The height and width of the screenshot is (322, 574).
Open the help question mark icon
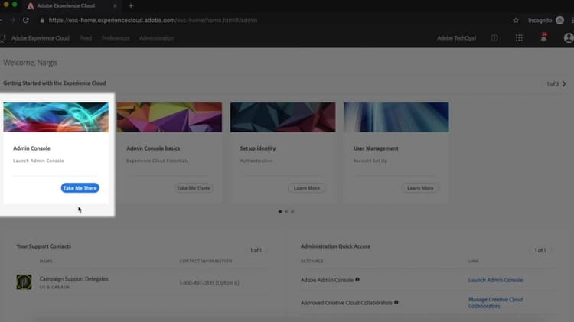494,38
